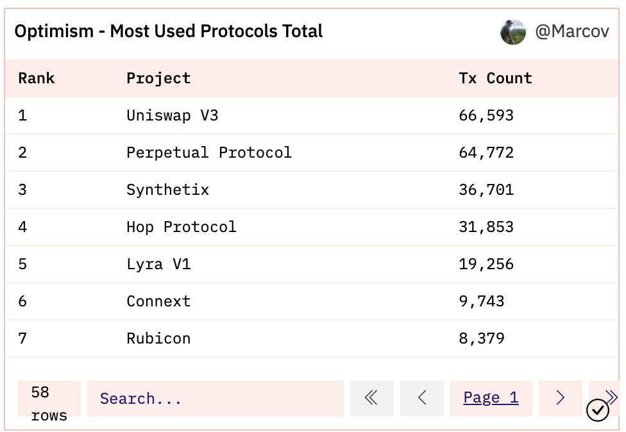Jump to the last page arrow
The image size is (626, 432).
pyautogui.click(x=611, y=396)
